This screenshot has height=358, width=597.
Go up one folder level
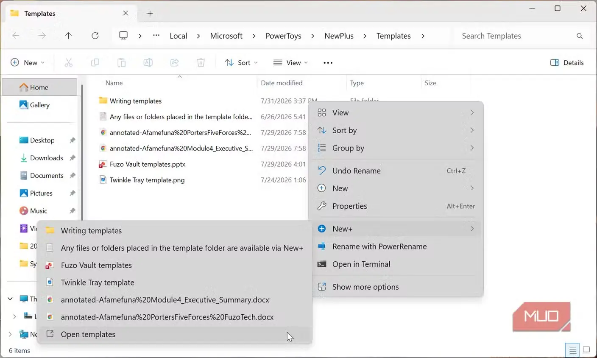click(x=68, y=36)
